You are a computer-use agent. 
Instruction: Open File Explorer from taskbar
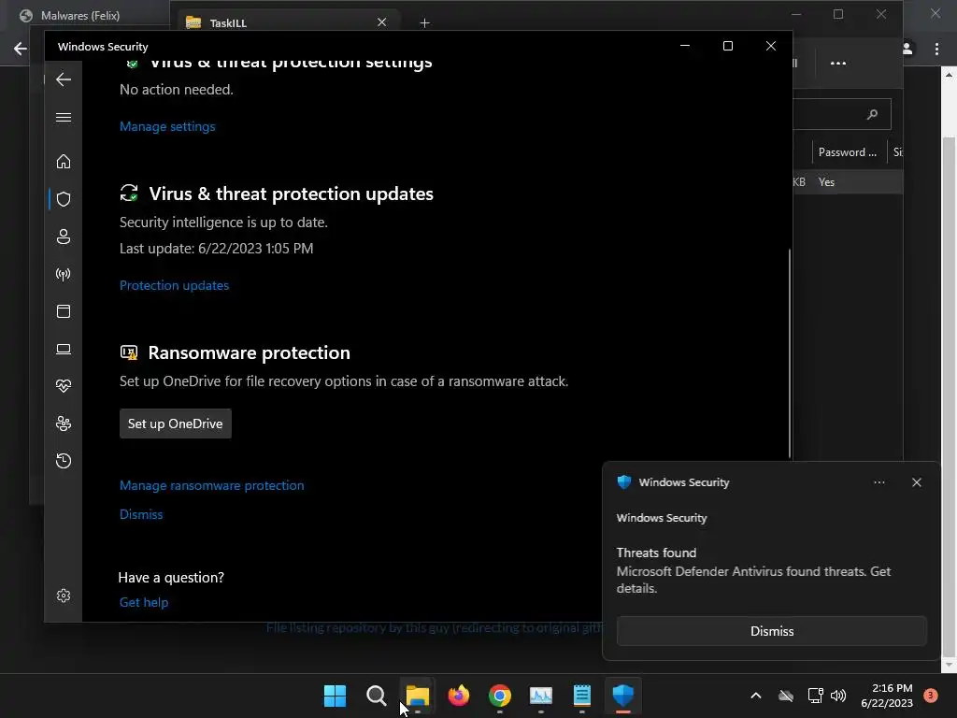pos(418,696)
